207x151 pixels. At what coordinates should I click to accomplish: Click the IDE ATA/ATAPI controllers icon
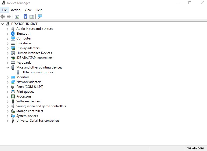(13, 58)
